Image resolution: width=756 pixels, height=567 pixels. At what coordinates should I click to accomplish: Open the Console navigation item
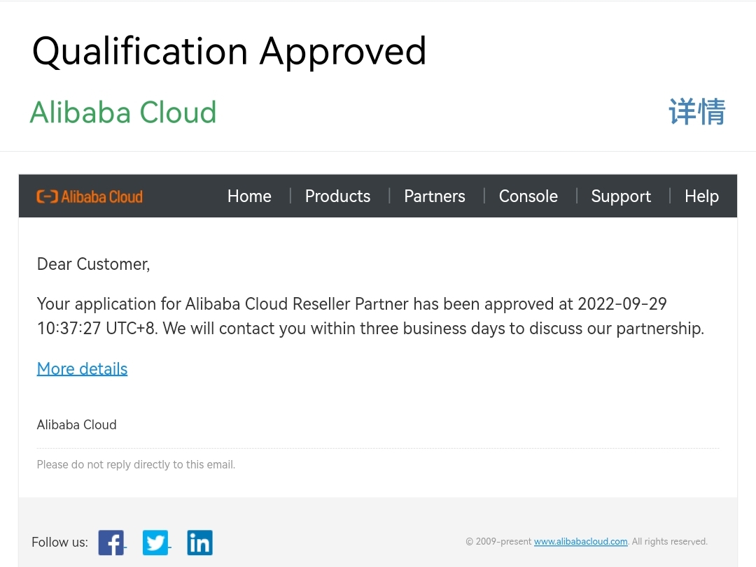[528, 196]
